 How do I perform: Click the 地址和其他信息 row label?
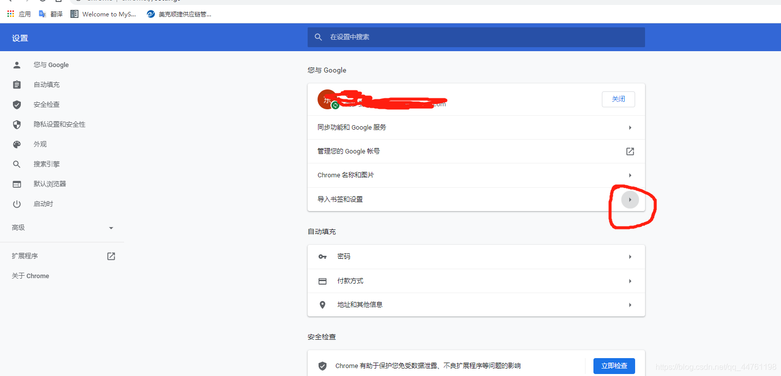[360, 305]
